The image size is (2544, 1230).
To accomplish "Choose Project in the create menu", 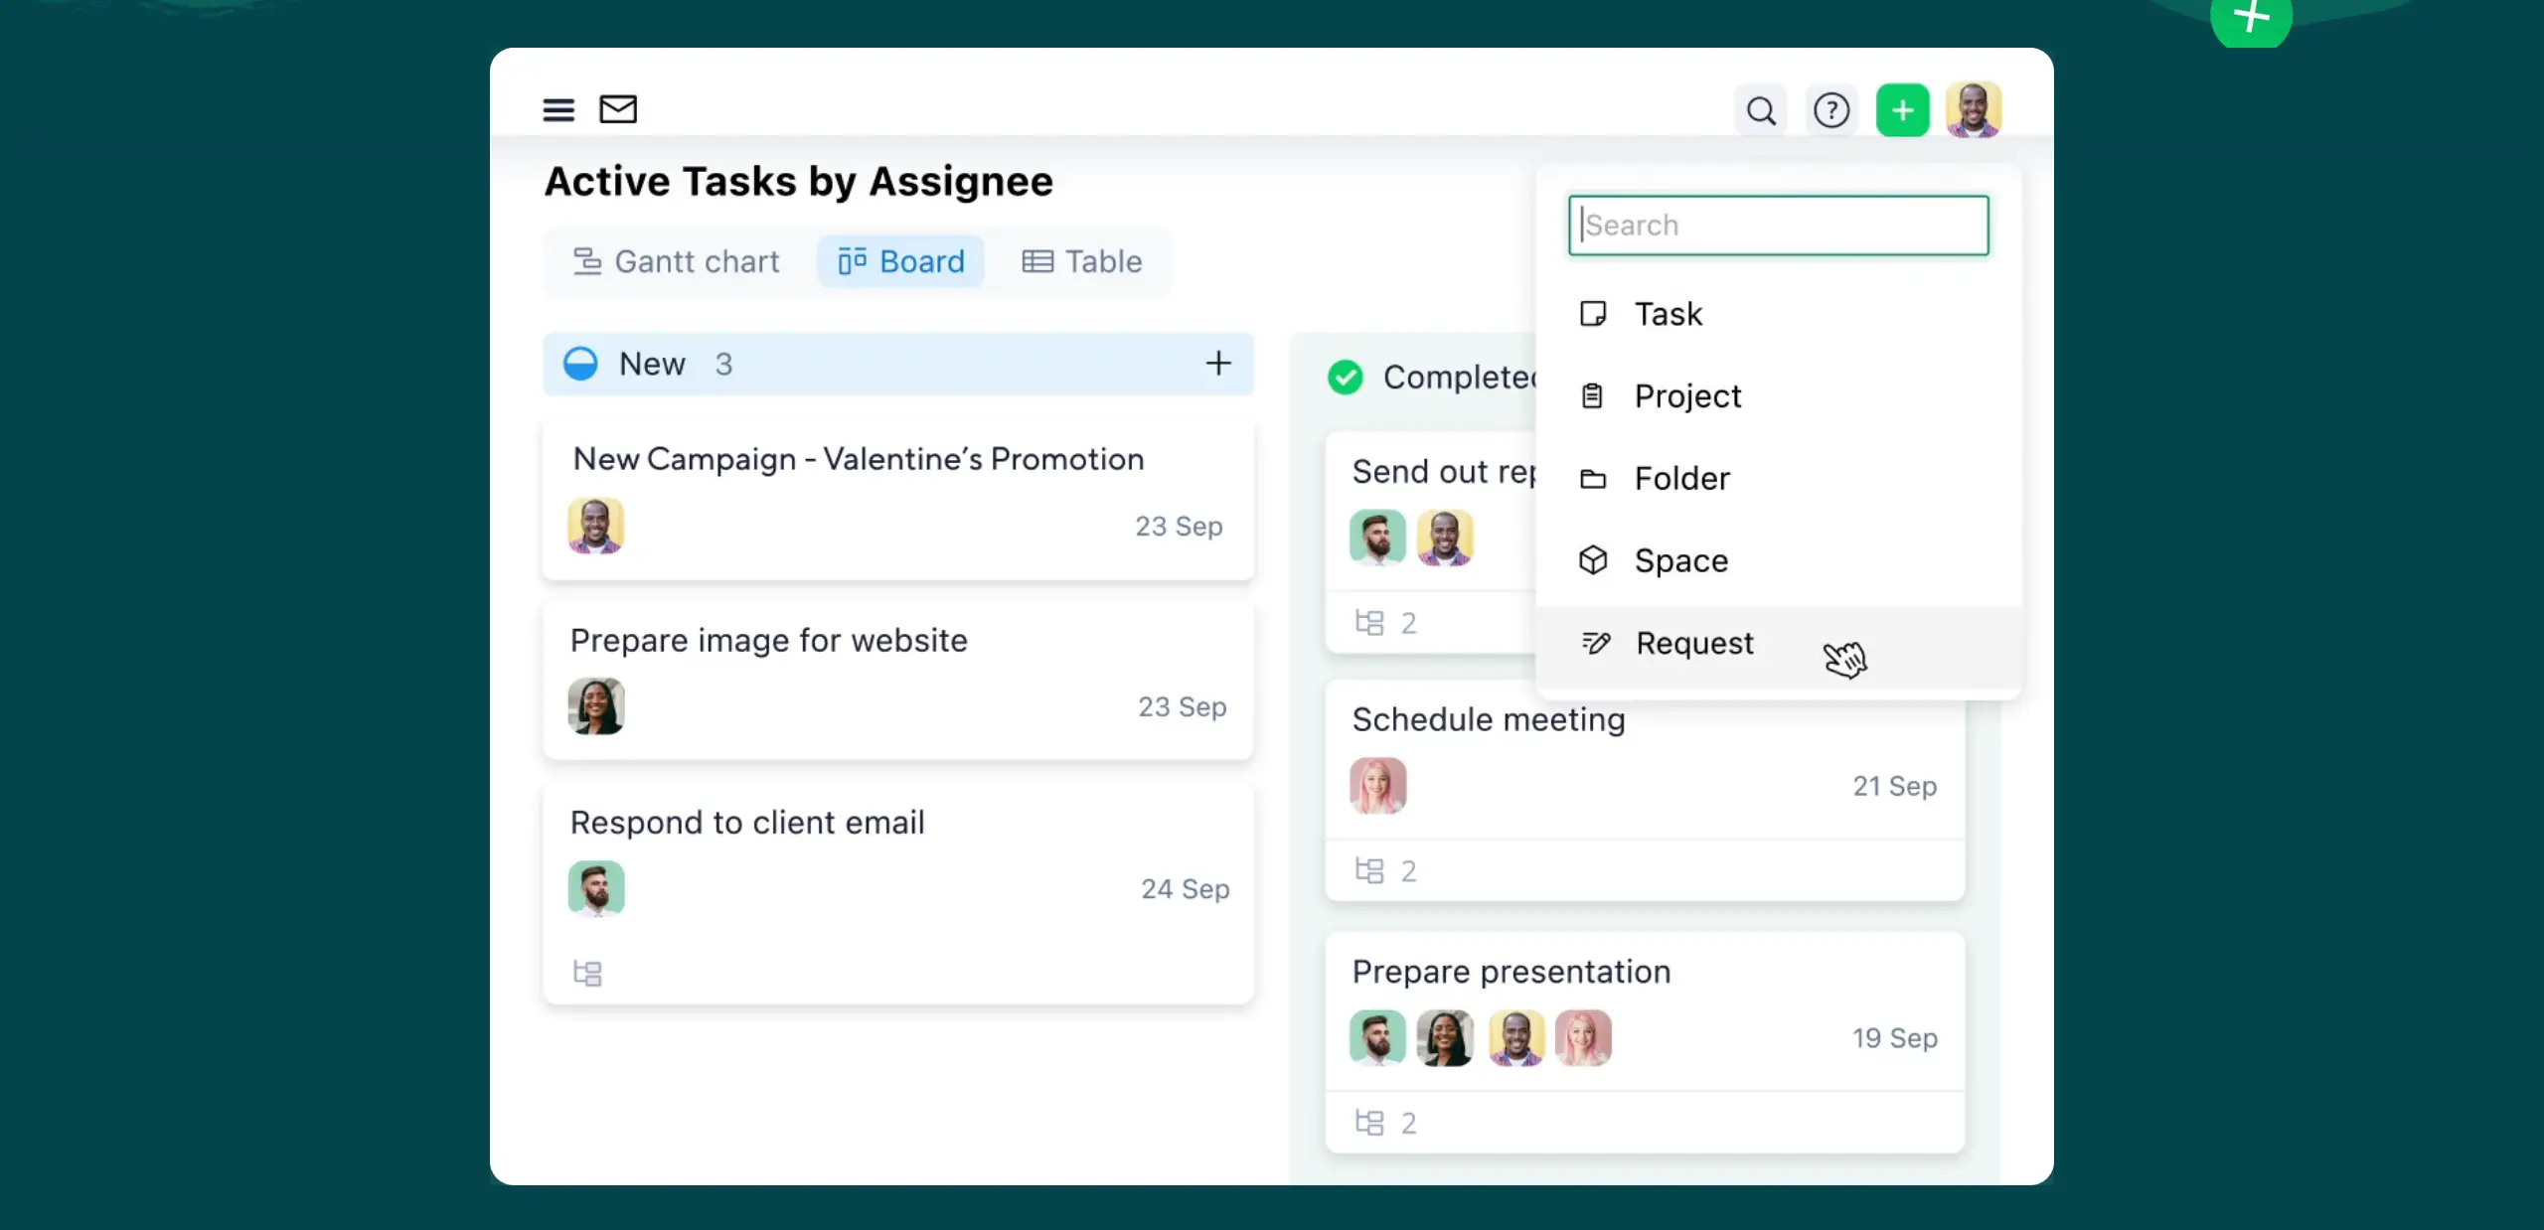I will 1687,396.
